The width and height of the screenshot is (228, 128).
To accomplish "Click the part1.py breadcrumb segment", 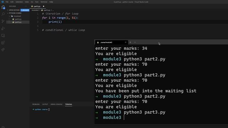I will point(47,10).
